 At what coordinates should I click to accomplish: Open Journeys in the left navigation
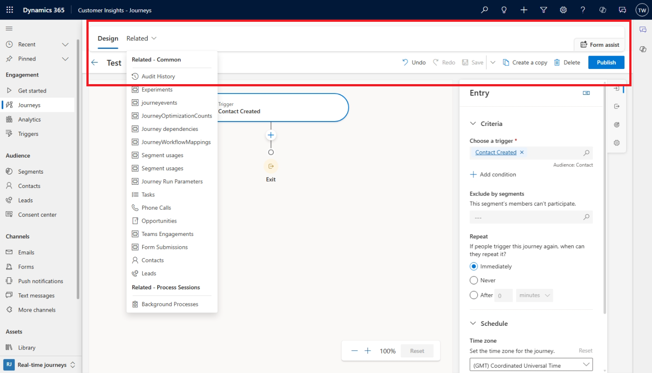tap(38, 105)
